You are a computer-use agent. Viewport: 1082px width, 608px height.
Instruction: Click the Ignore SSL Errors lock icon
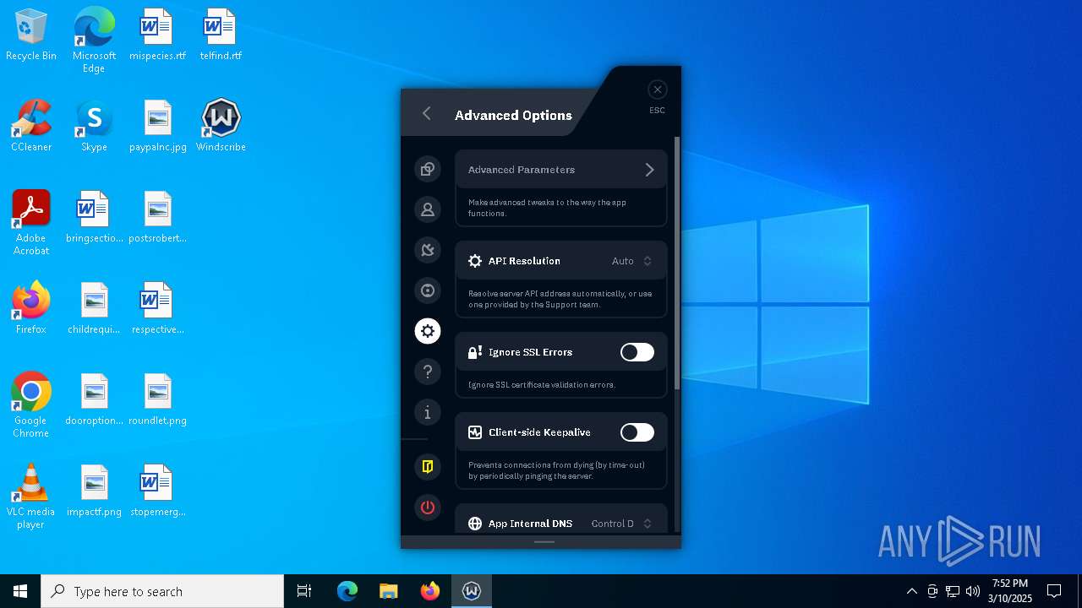(475, 352)
